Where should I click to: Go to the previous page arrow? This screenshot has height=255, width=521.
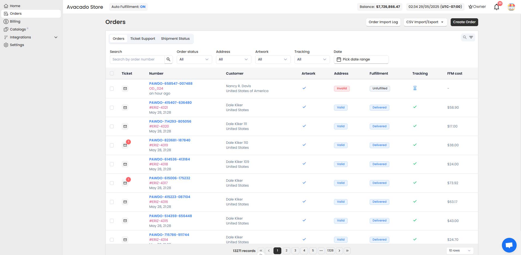(269, 251)
